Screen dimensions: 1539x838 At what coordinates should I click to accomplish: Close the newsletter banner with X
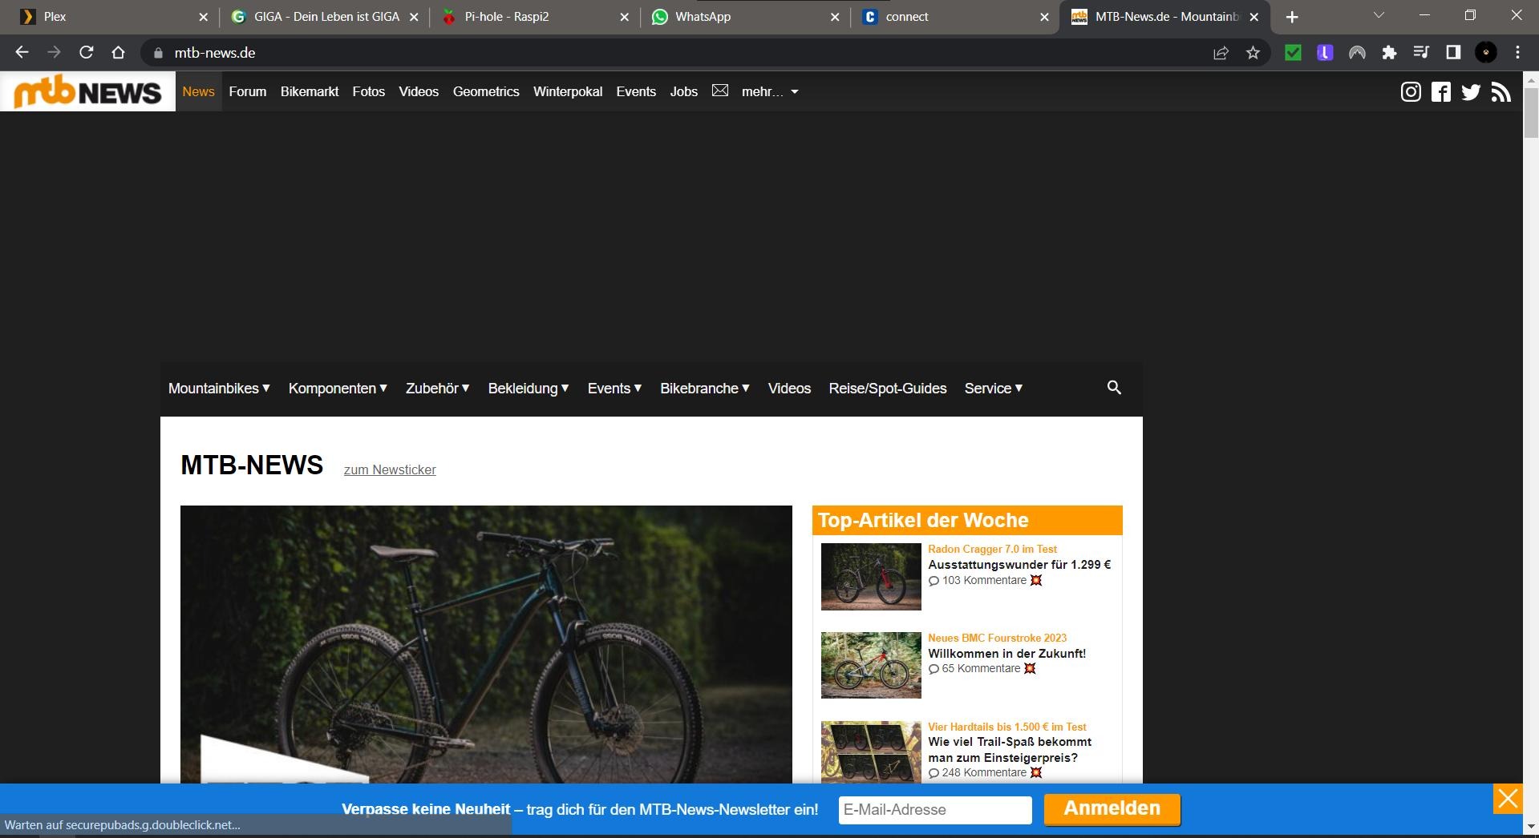pos(1508,799)
